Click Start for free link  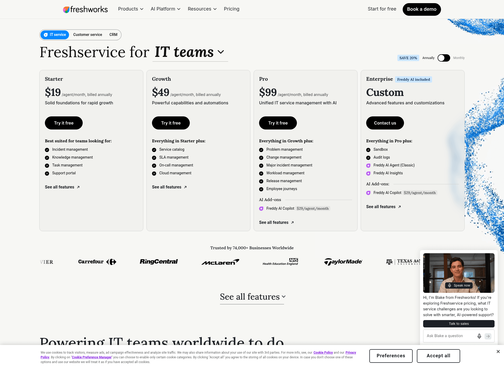382,9
